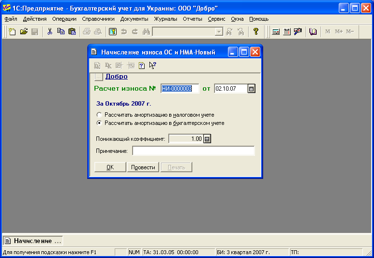
Task: Open the Помощь menu
Action: (259, 19)
